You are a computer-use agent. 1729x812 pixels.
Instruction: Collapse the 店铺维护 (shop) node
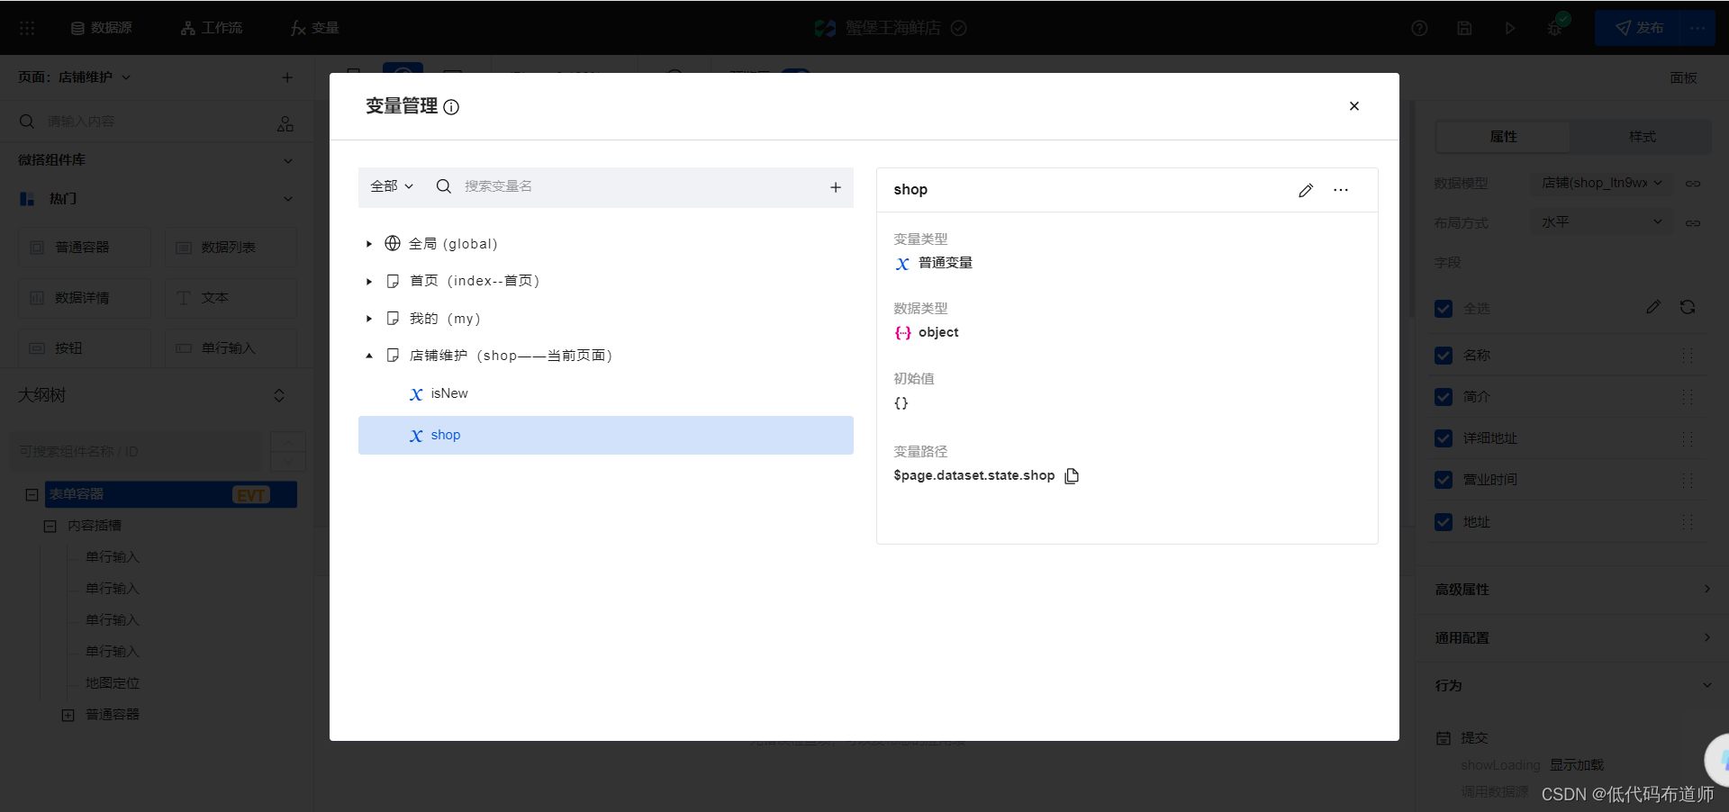[x=369, y=356]
